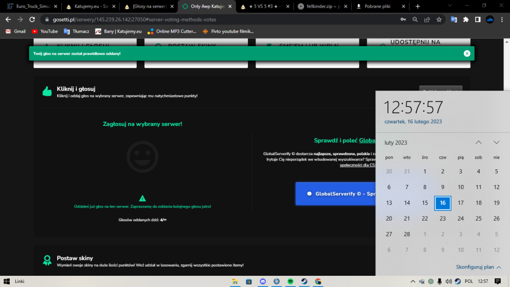Open saved passwords key icon
This screenshot has width=510, height=287.
coord(403,19)
